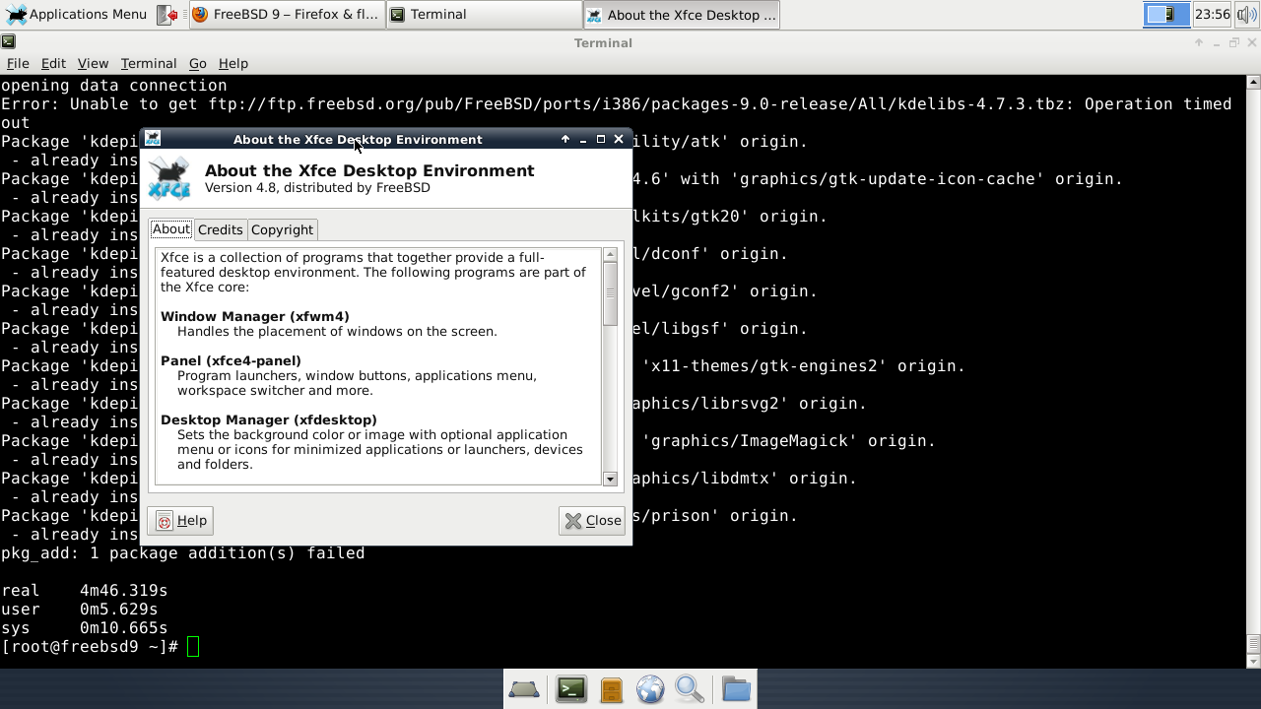Open the blue folder icon in the dock
This screenshot has width=1261, height=709.
pos(736,689)
